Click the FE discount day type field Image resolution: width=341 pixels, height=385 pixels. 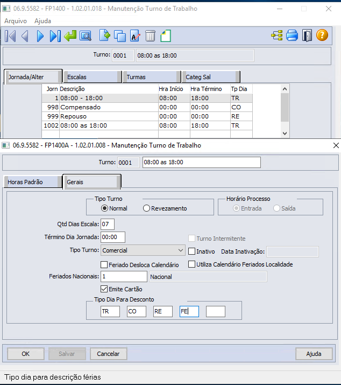(x=189, y=311)
